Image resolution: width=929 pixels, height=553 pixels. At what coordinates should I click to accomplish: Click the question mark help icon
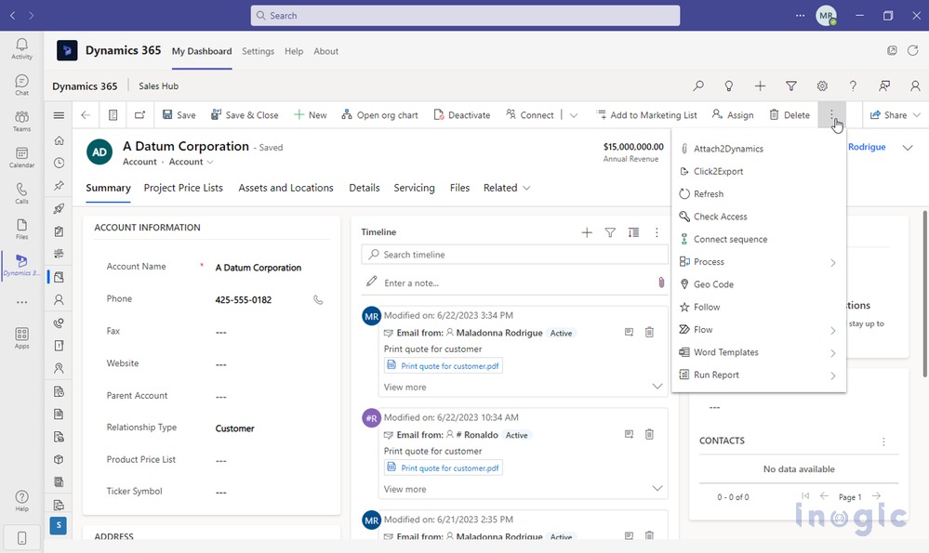pos(853,86)
